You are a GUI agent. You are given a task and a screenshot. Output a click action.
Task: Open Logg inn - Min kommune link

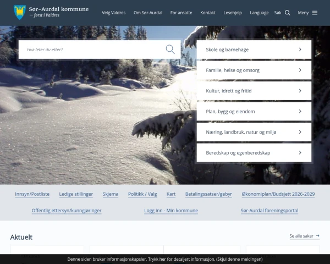point(170,211)
